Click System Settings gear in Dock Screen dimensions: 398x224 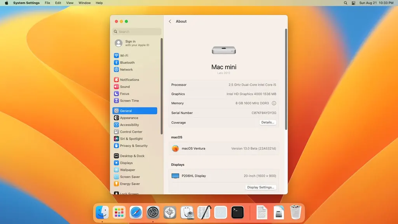point(153,212)
